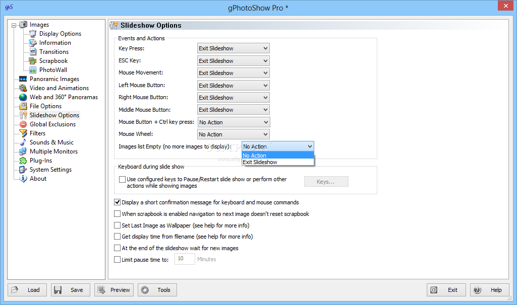Choose Exit Slideshow from open list
This screenshot has width=517, height=305.
[x=277, y=162]
